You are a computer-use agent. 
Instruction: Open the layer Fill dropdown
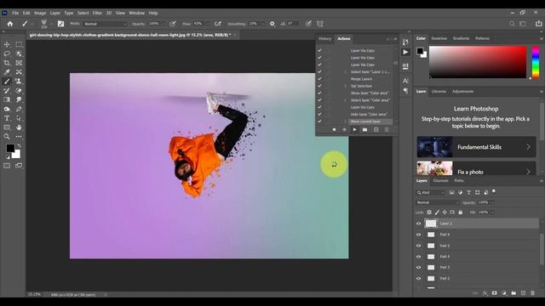pyautogui.click(x=492, y=212)
